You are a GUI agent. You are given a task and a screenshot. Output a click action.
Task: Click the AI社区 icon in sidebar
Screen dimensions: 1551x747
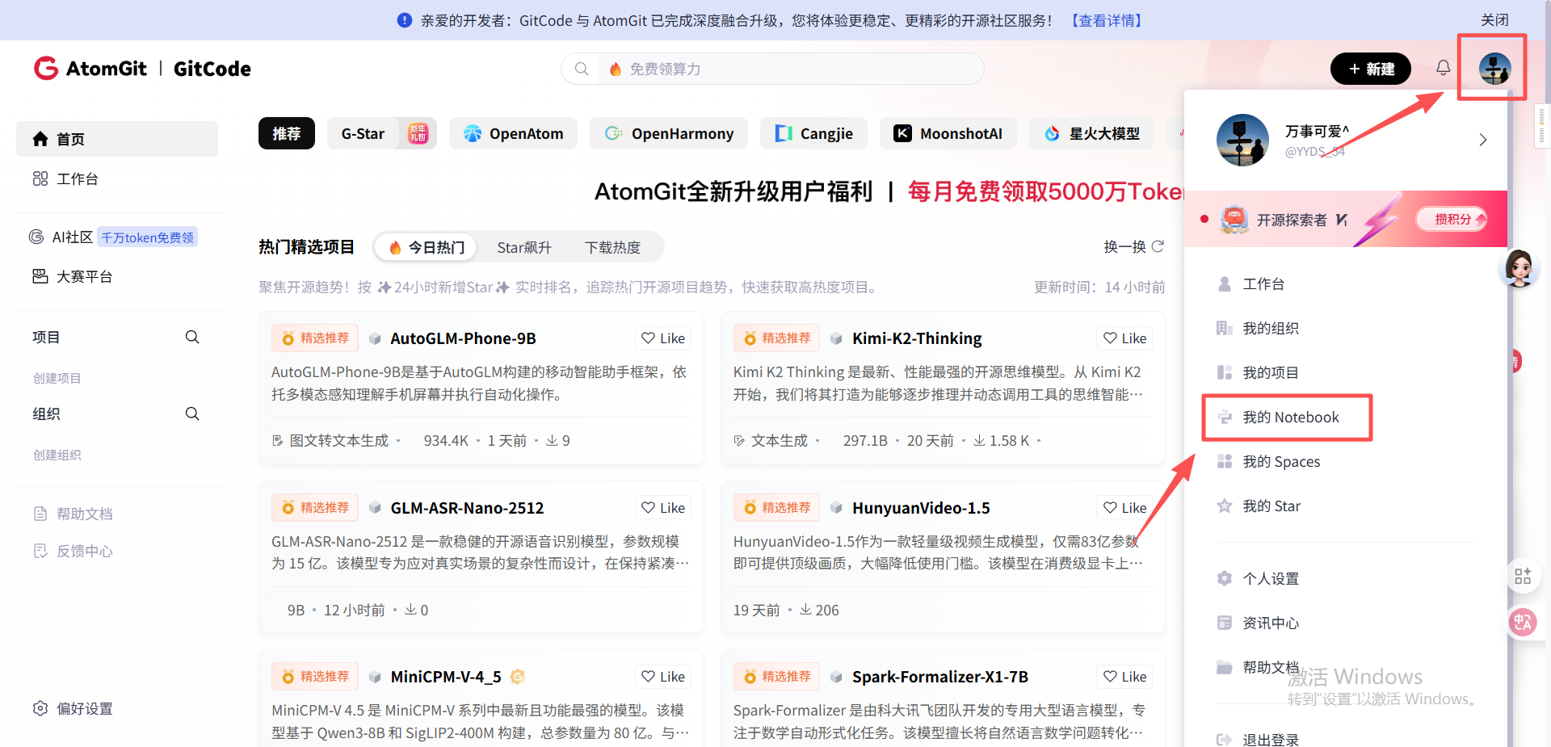pos(36,237)
